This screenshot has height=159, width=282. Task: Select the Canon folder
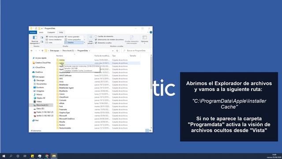pyautogui.click(x=62, y=94)
